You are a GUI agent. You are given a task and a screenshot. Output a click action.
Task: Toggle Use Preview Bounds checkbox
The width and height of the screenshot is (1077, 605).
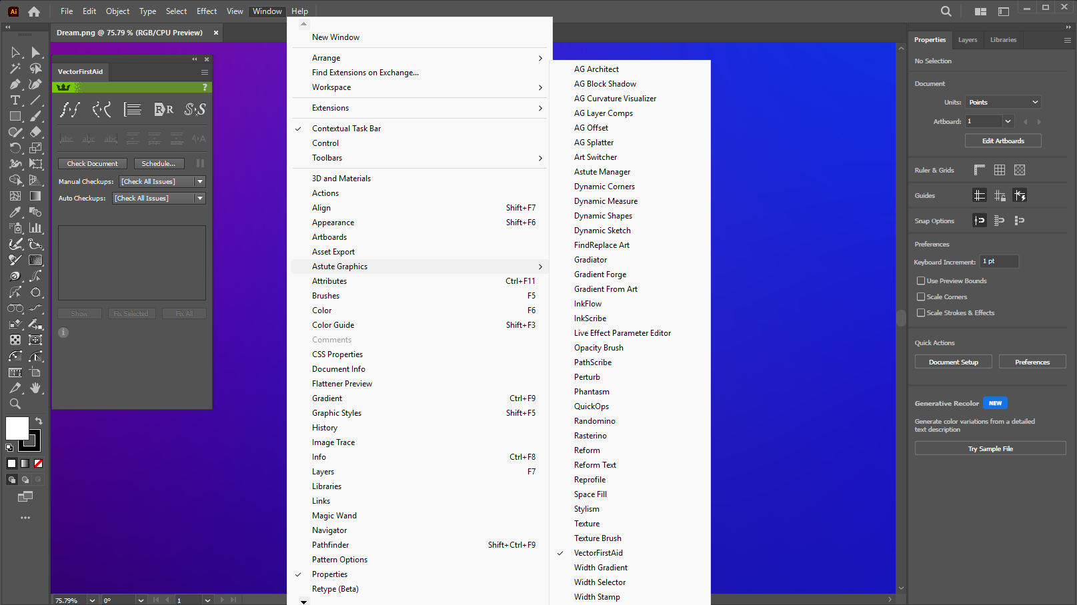(921, 281)
